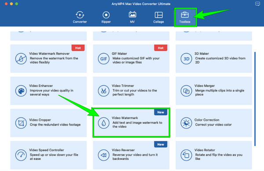Select the Video Rotator title

205,150
